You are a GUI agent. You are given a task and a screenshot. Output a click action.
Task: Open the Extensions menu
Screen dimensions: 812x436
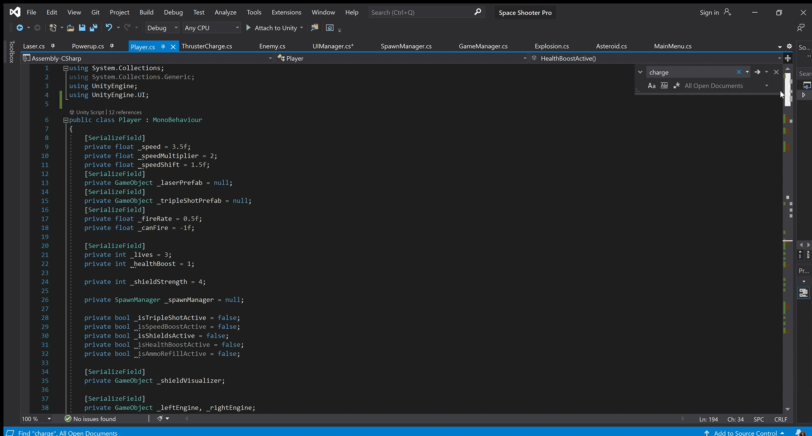pos(286,12)
